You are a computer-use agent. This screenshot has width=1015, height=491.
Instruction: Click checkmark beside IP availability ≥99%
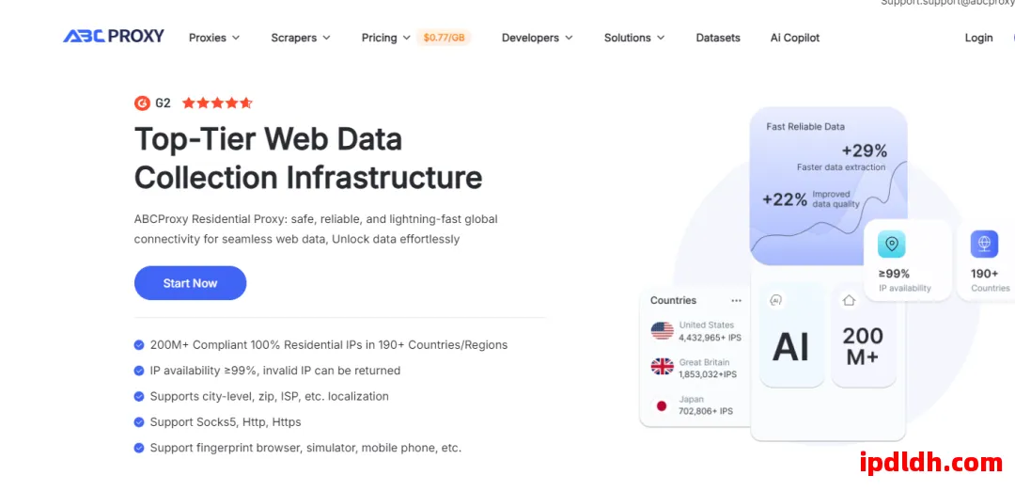pos(138,371)
